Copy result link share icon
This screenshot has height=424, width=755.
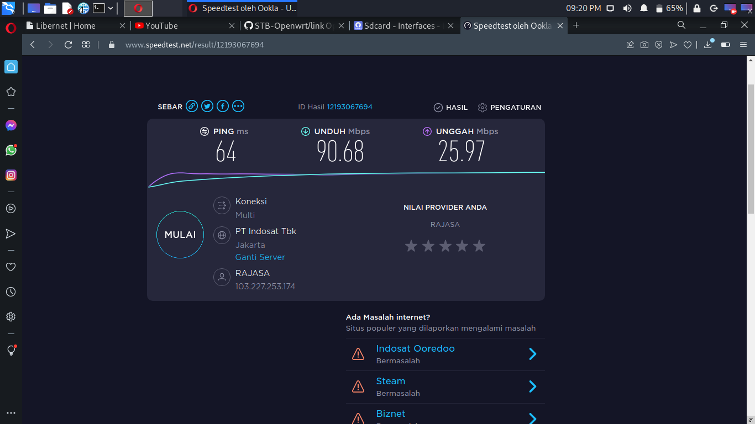click(192, 106)
